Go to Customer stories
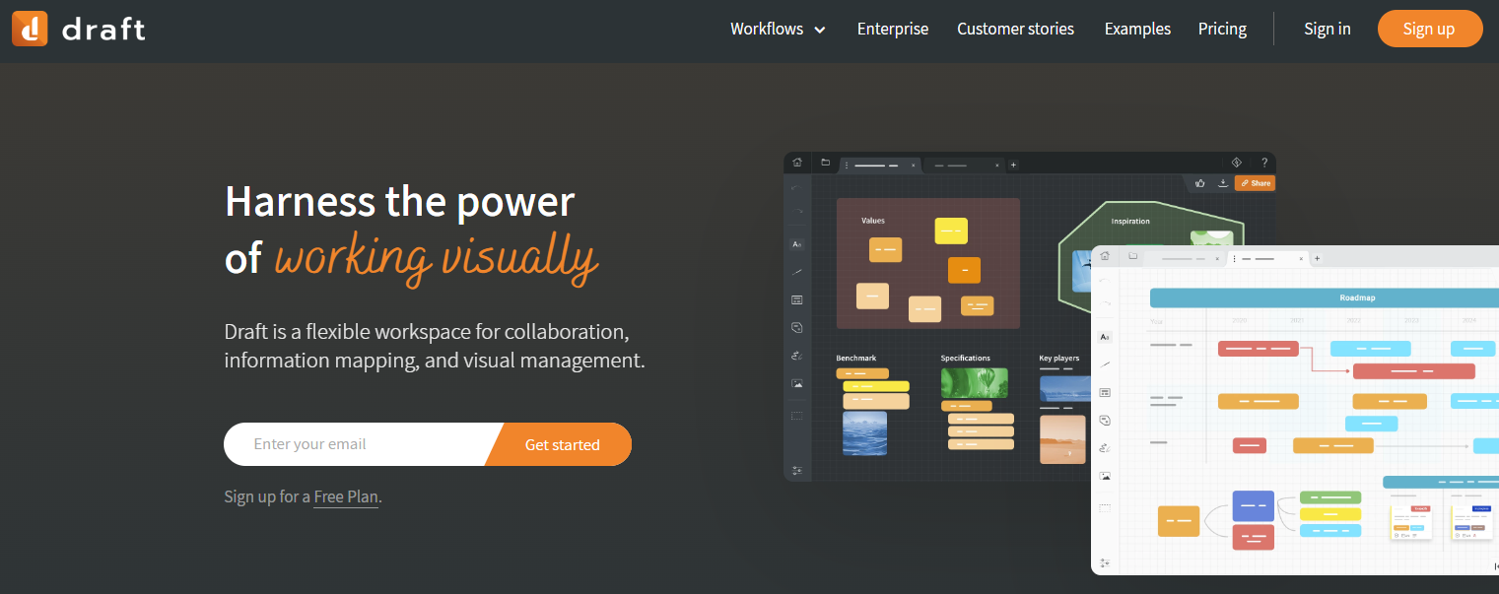This screenshot has height=594, width=1499. pyautogui.click(x=1015, y=30)
